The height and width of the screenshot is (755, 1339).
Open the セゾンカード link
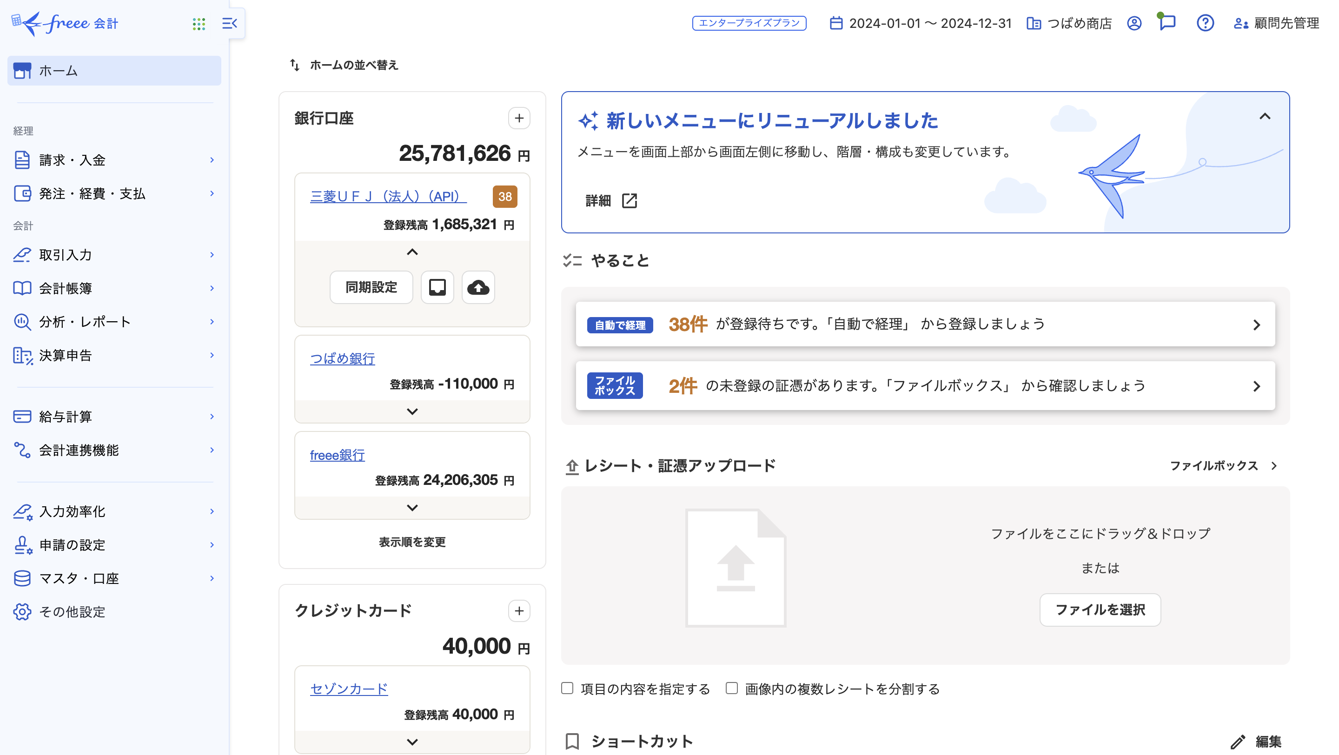pos(349,689)
